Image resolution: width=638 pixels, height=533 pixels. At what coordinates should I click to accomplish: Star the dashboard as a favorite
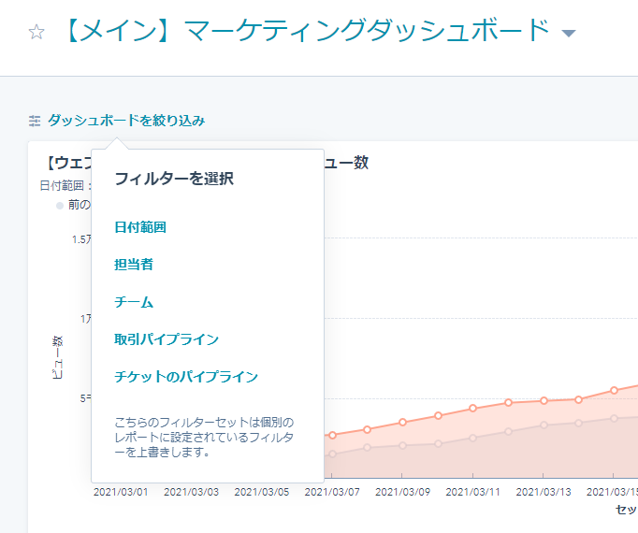coord(36,33)
